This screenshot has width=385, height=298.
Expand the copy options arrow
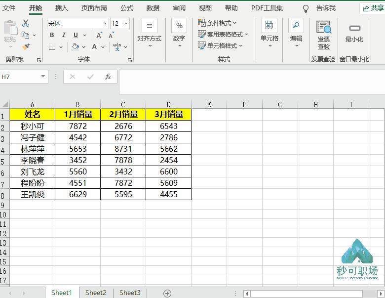point(34,36)
